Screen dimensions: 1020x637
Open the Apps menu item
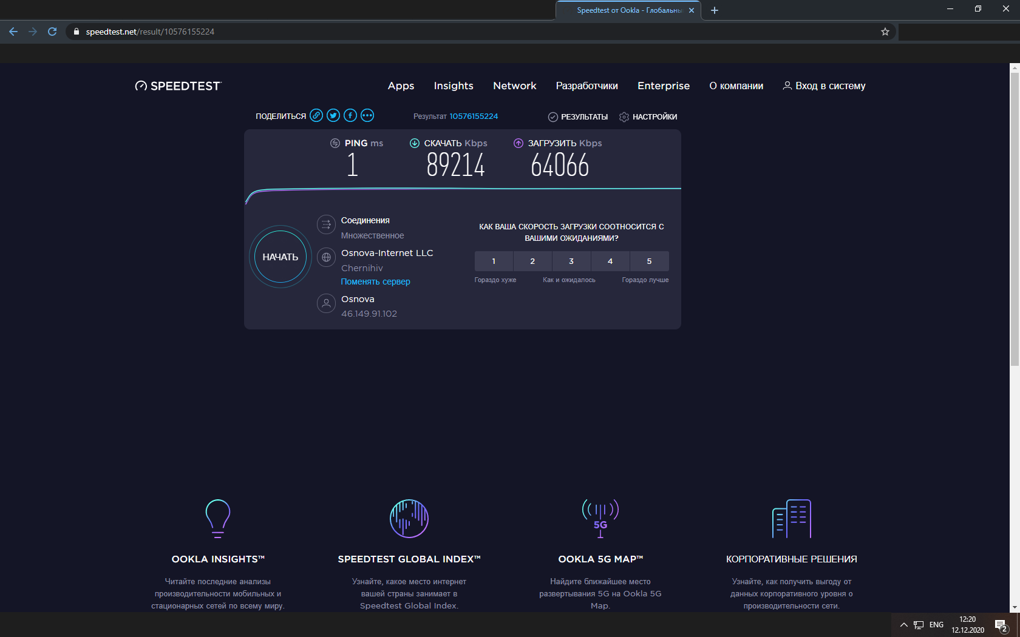tap(401, 86)
